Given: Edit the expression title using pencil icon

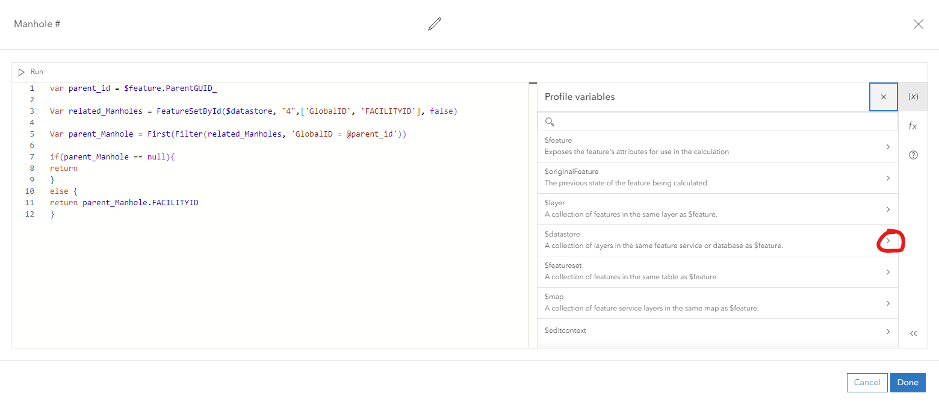Looking at the screenshot, I should point(435,24).
